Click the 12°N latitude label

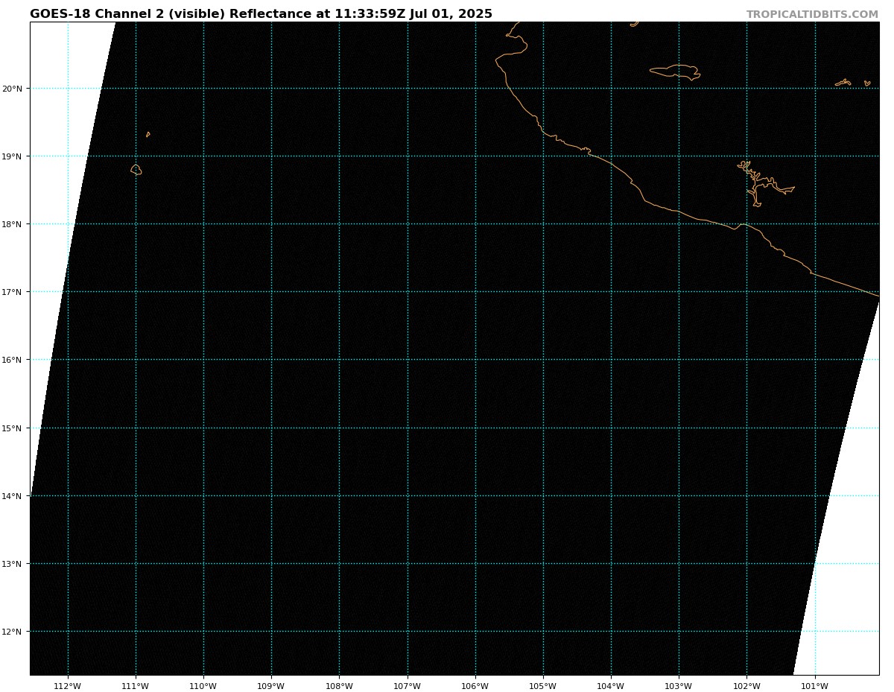[12, 632]
